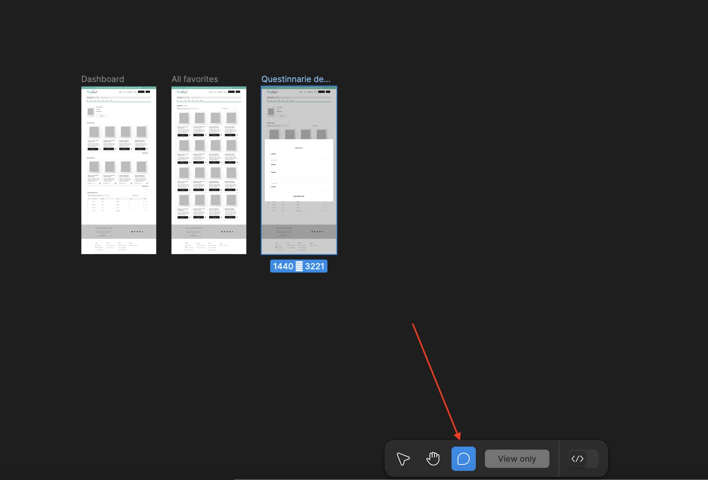Click social icons row in Dashboard footer
The height and width of the screenshot is (480, 708).
(x=137, y=232)
